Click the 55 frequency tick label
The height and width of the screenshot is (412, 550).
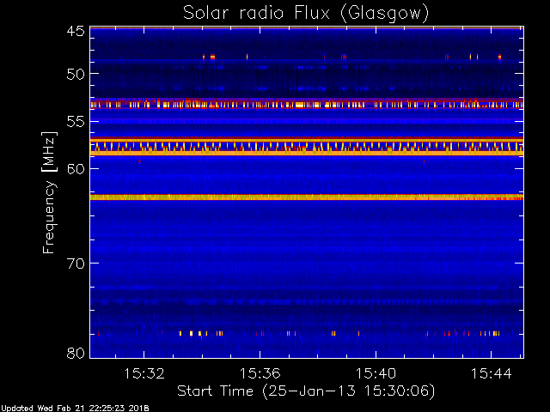[x=76, y=122]
